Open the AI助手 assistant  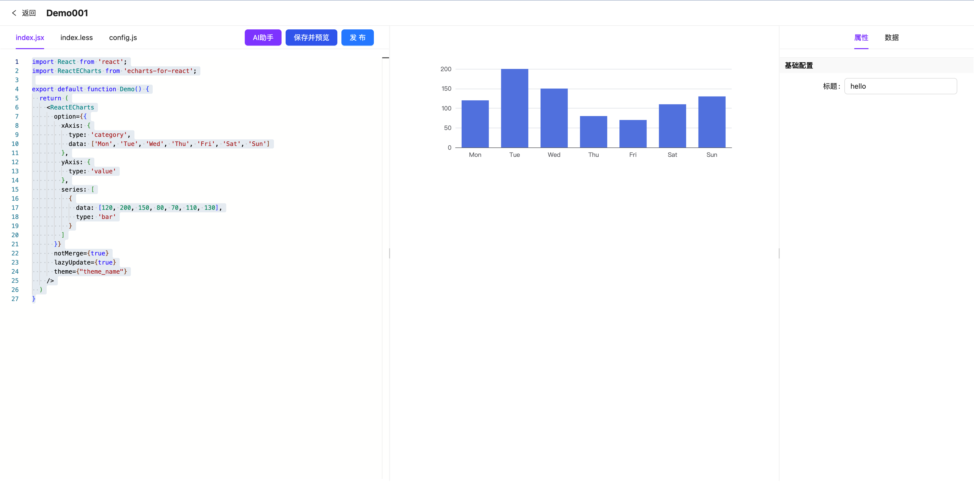click(x=263, y=38)
